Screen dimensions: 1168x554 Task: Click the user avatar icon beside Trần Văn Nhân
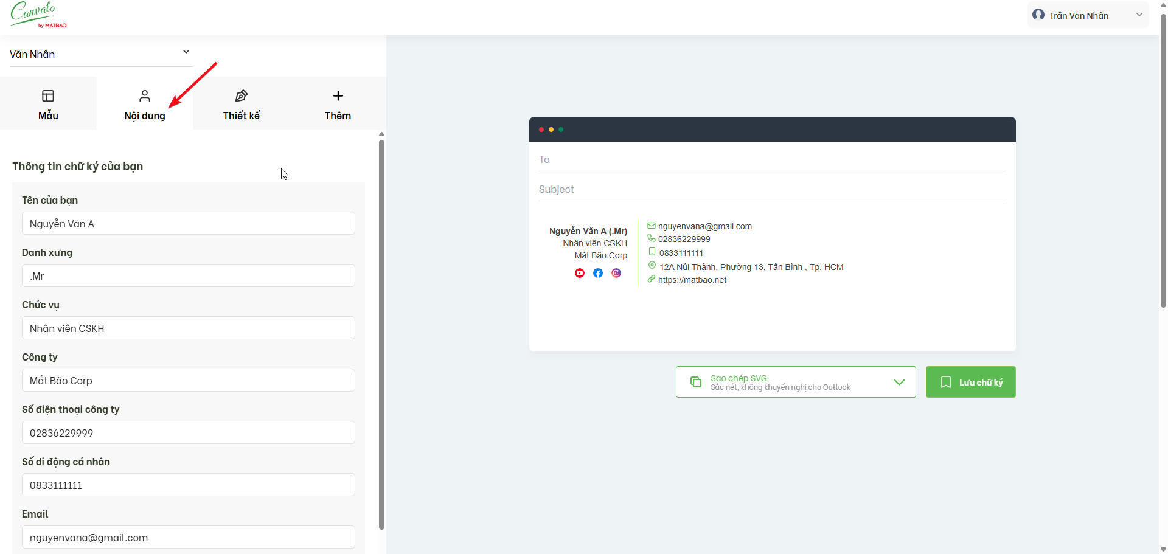[1038, 15]
